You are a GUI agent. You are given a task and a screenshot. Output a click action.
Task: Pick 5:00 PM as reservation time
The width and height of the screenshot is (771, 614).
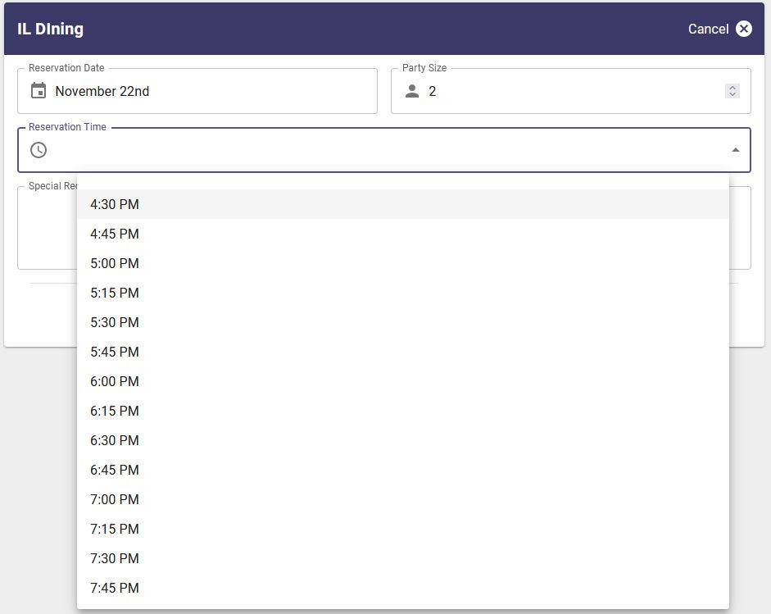point(115,263)
